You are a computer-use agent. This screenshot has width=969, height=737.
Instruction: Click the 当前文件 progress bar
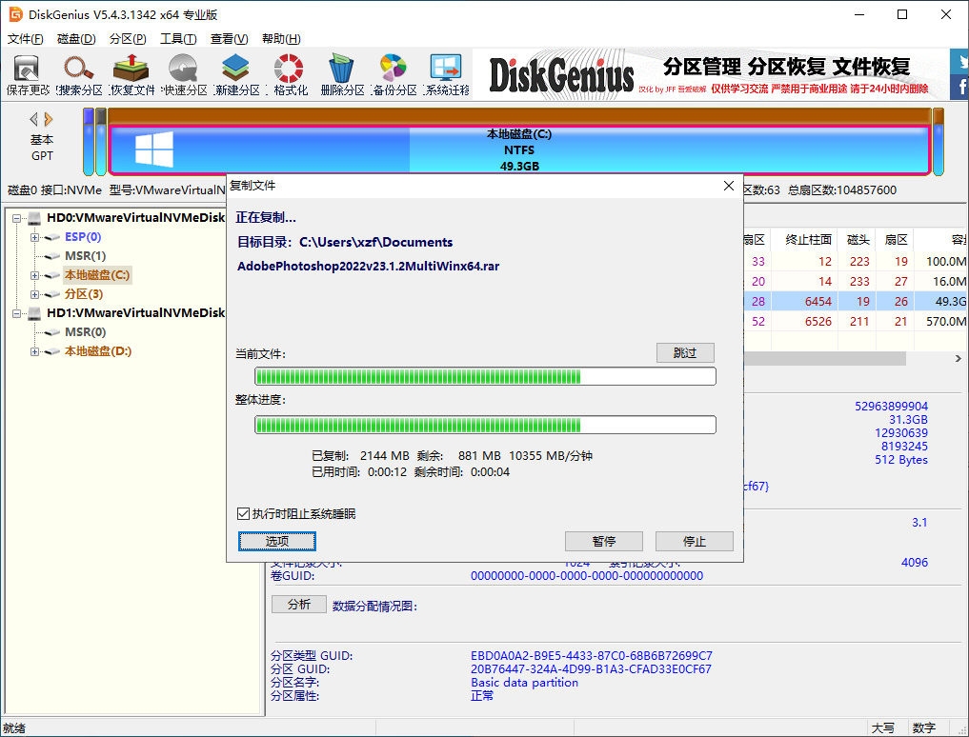coord(485,376)
